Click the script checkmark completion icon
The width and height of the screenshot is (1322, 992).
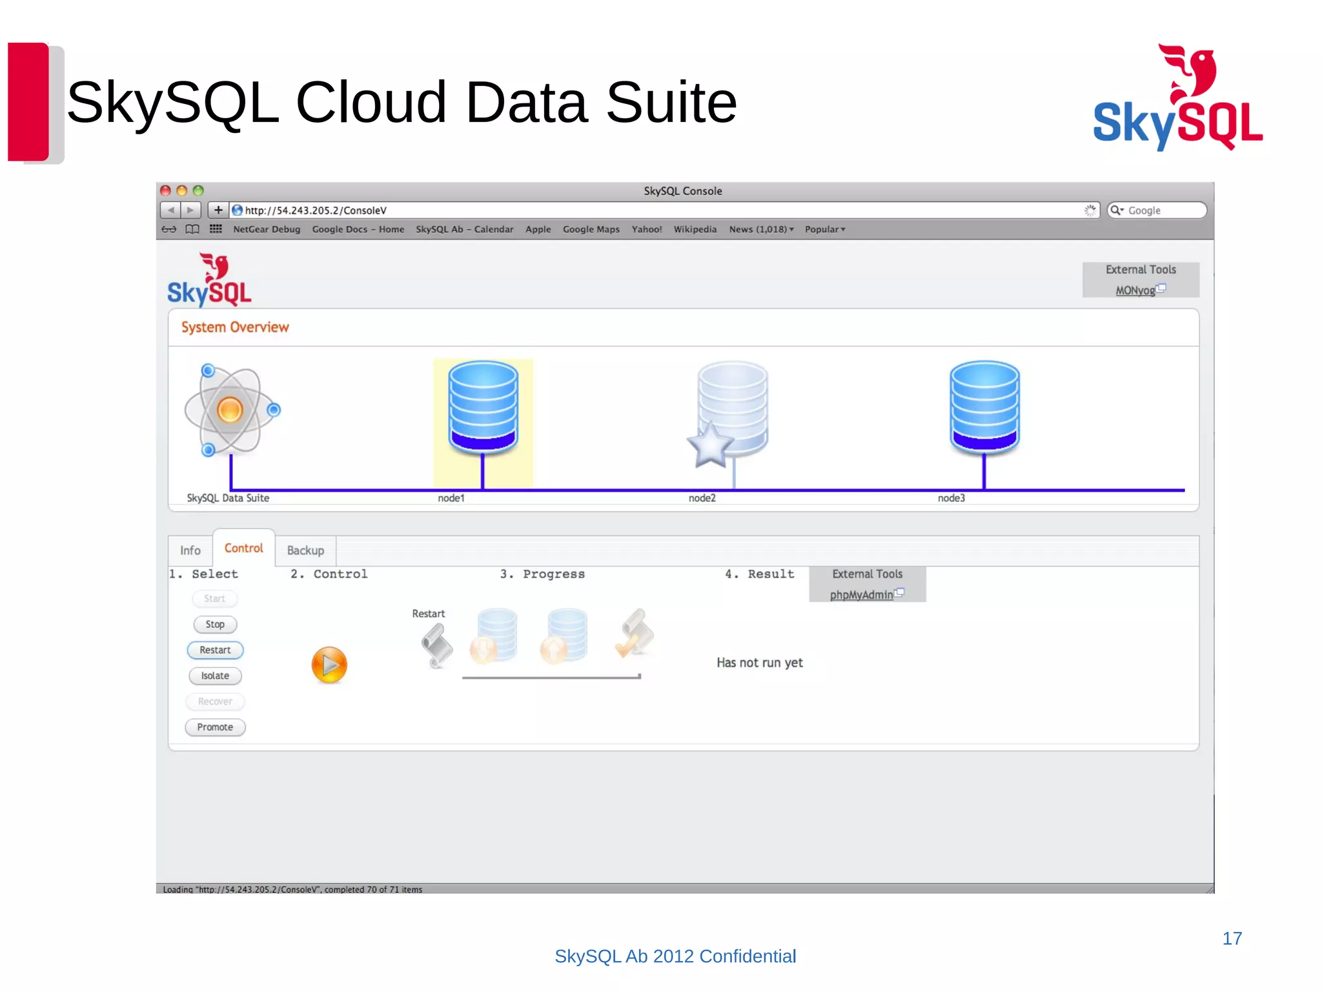point(635,633)
